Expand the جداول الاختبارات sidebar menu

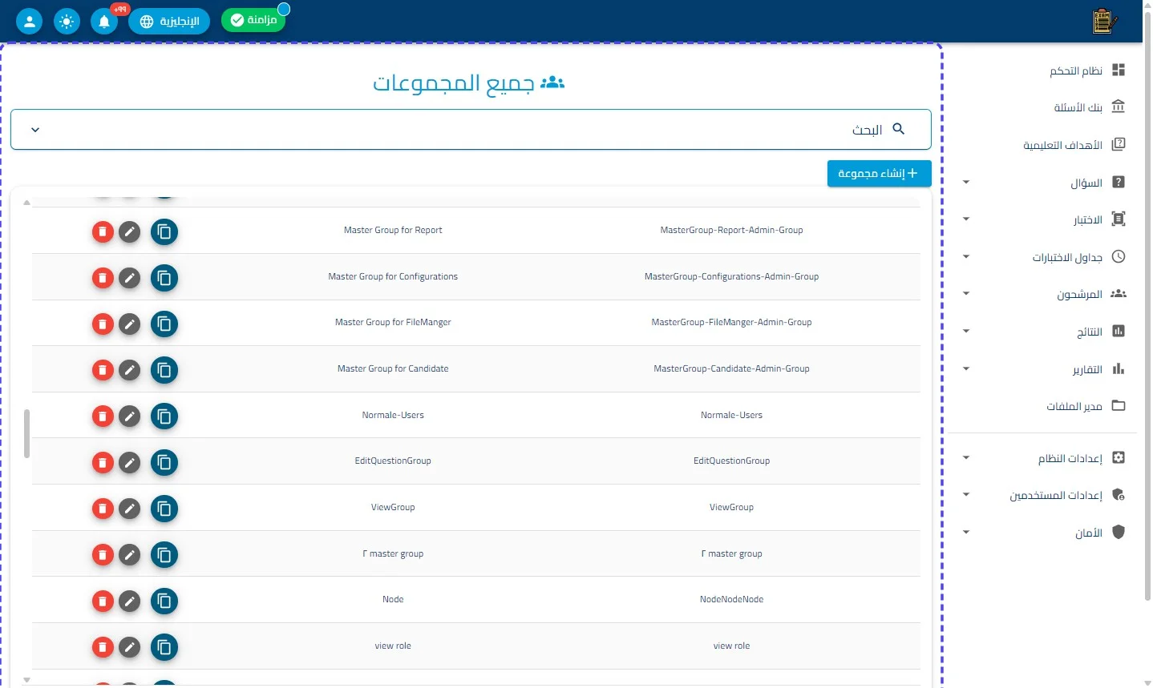click(966, 257)
